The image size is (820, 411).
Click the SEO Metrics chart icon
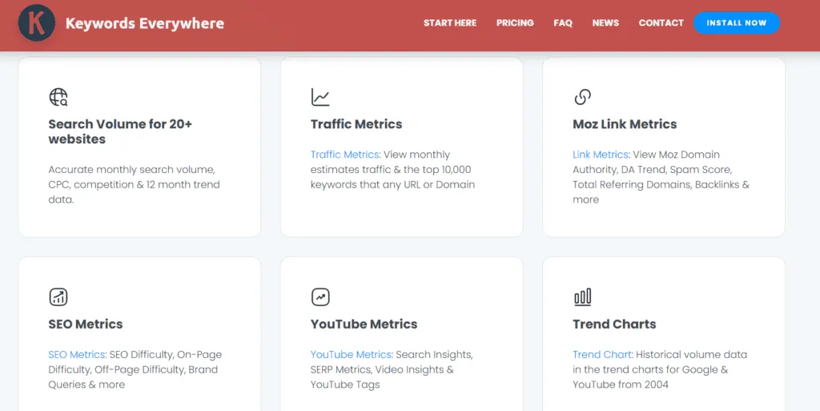point(58,297)
